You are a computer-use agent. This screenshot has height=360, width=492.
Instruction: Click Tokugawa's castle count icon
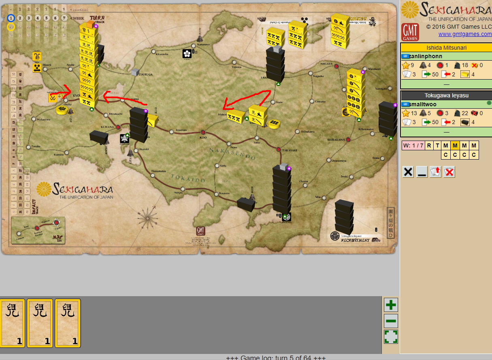424,113
